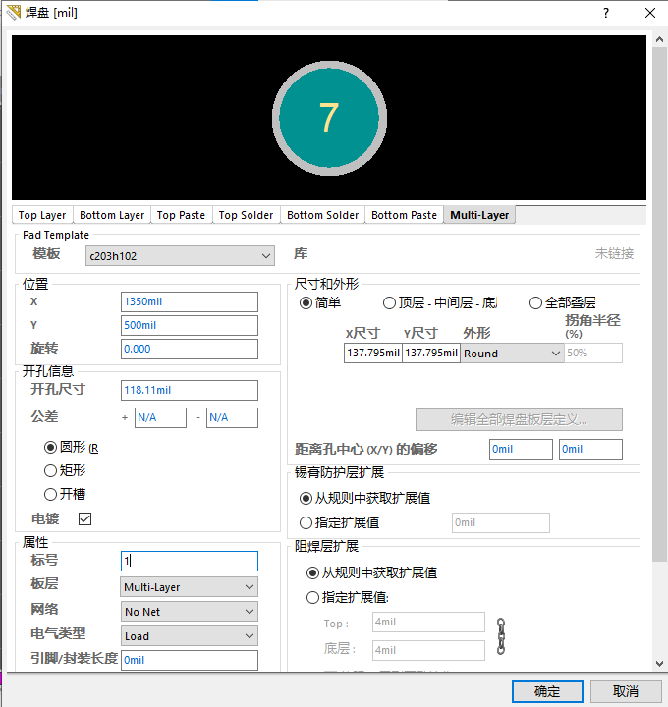Click the vertical scrollbar thumb
Screen dimensions: 668x707
coord(659,304)
